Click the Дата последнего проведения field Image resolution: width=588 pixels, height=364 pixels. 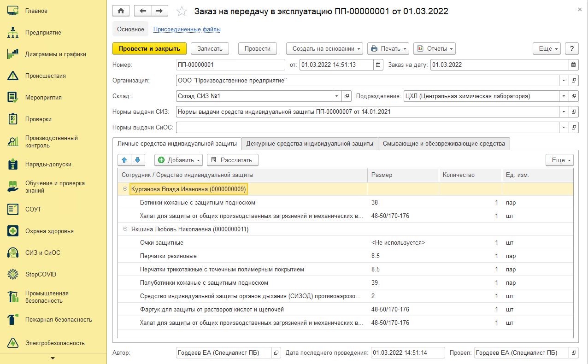[408, 353]
